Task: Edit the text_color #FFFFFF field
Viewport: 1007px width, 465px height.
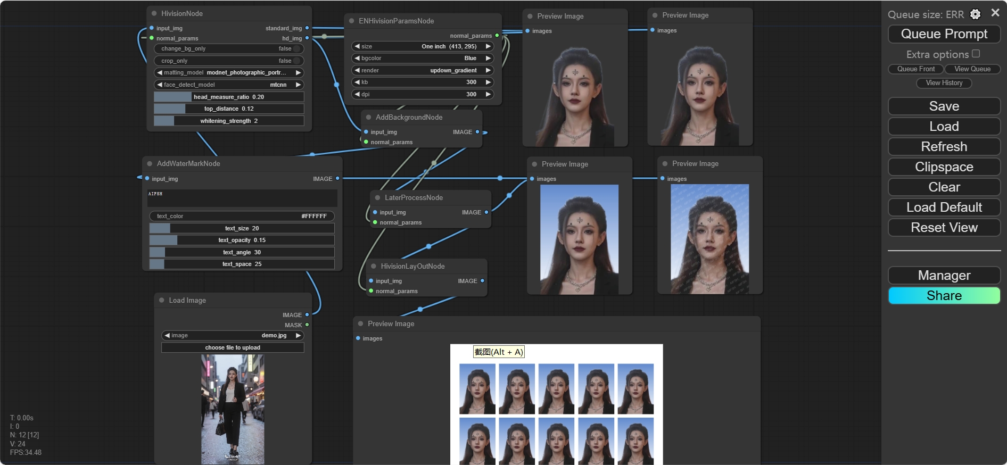Action: (x=242, y=216)
